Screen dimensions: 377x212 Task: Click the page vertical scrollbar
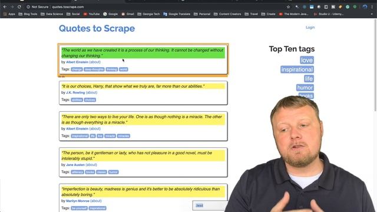pos(375,65)
